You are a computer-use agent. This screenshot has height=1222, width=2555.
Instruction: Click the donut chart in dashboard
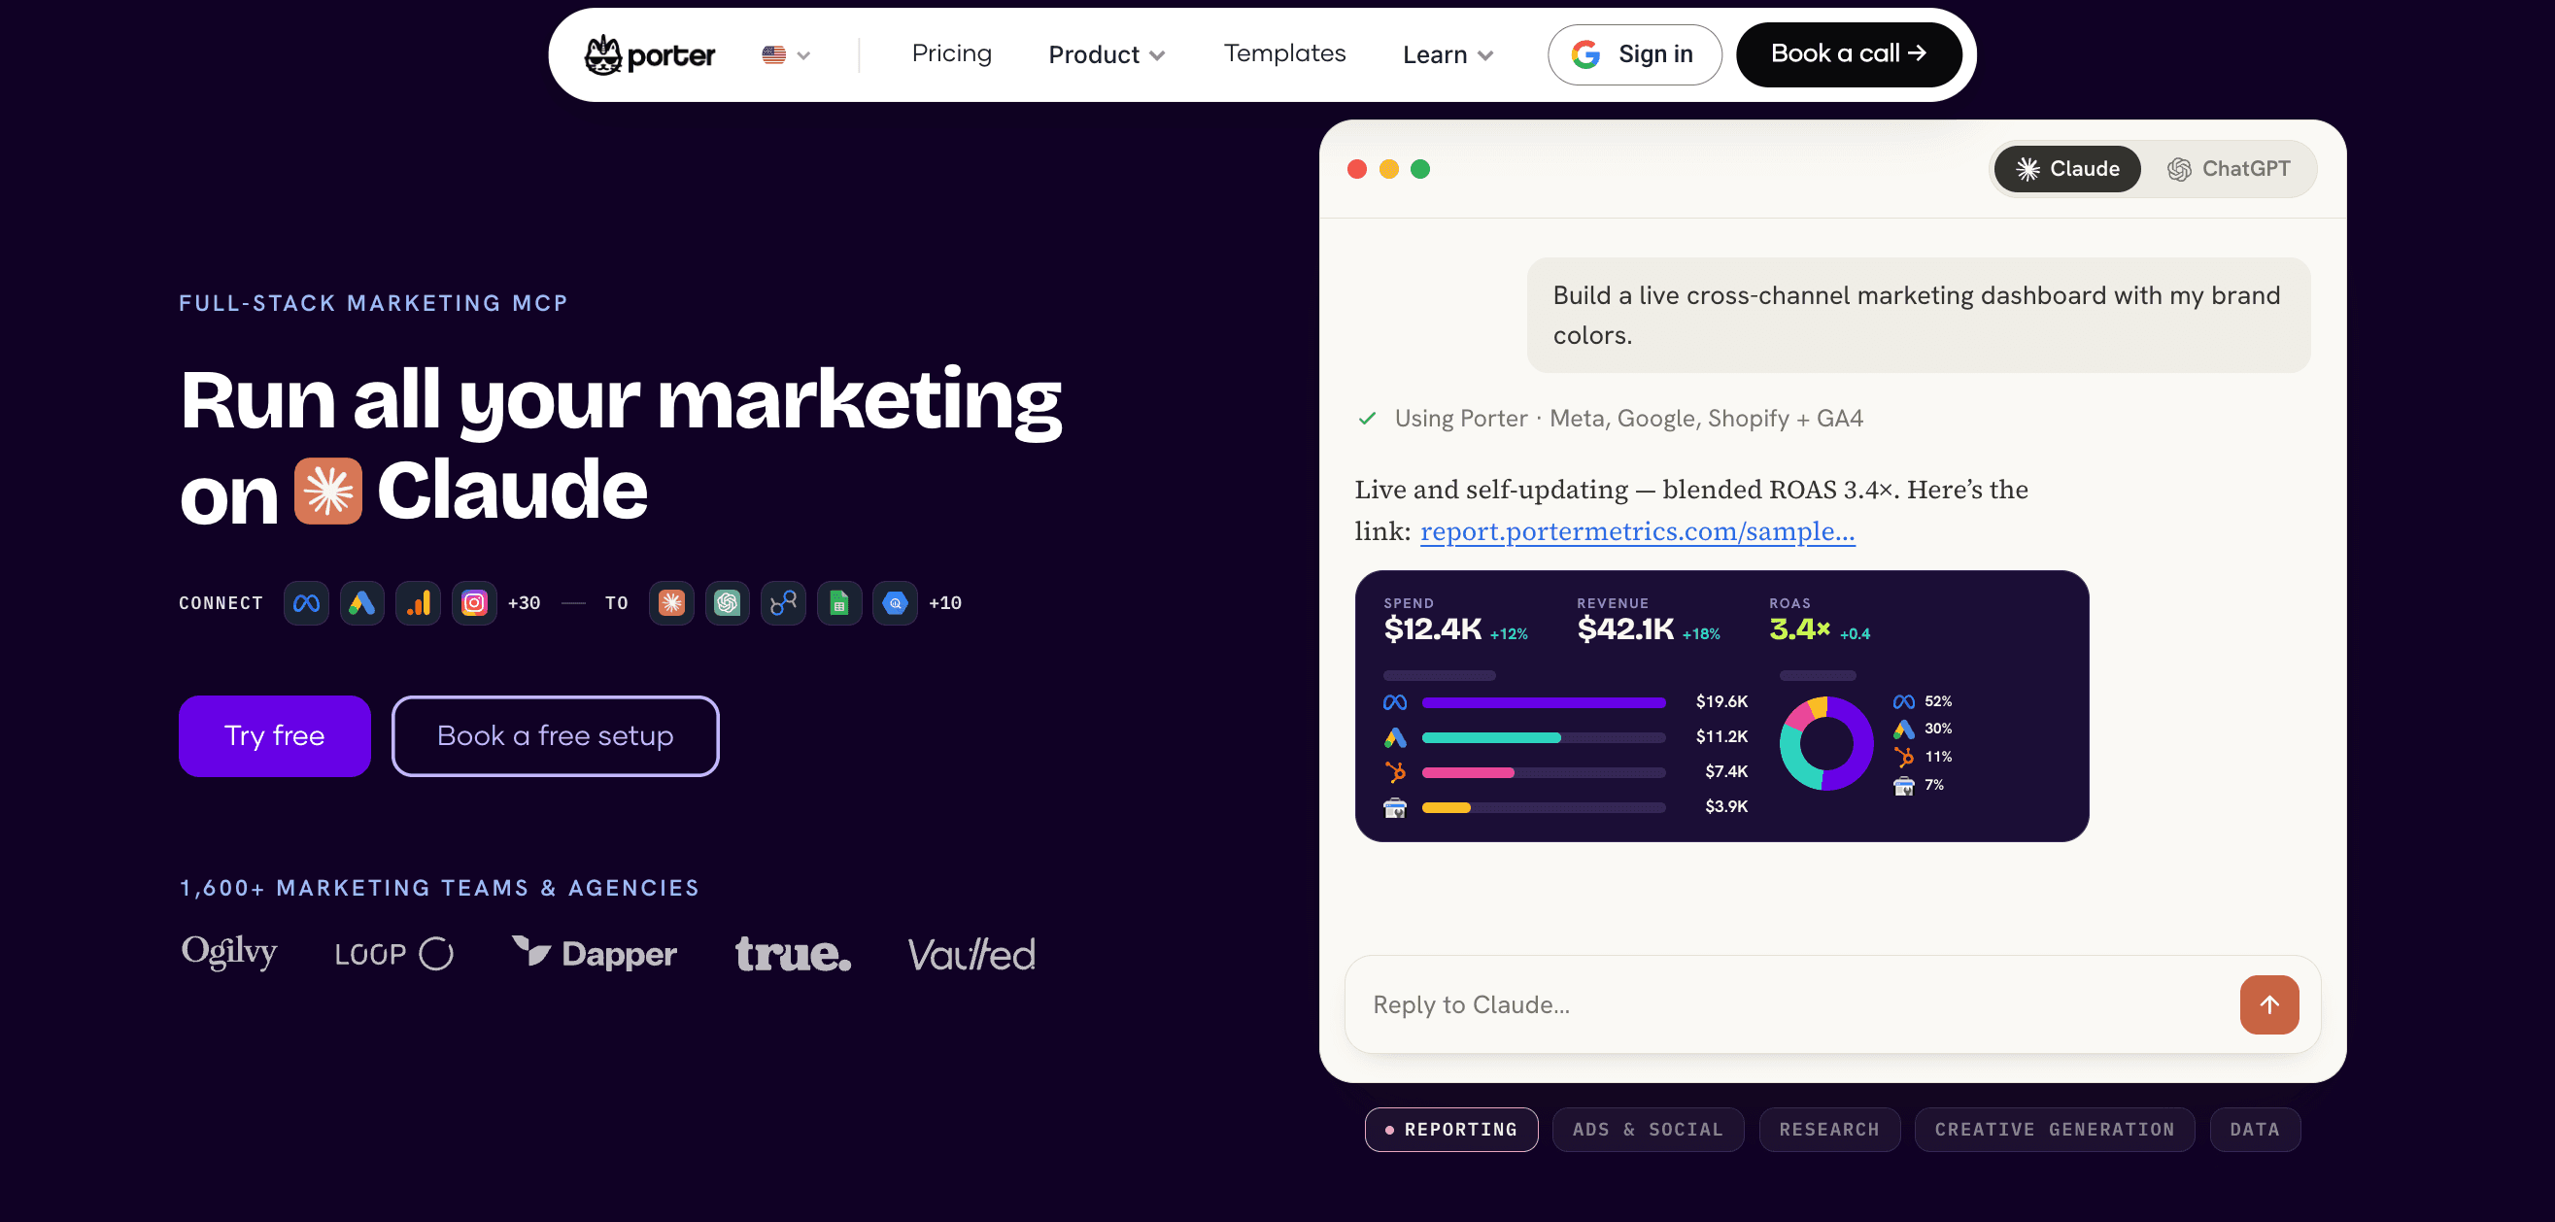pos(1825,743)
